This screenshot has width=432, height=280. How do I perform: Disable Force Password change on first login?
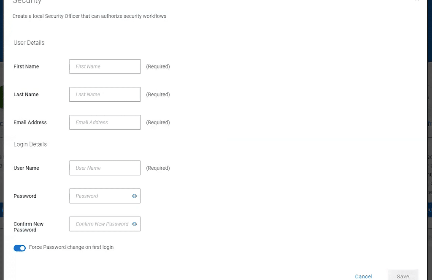19,248
